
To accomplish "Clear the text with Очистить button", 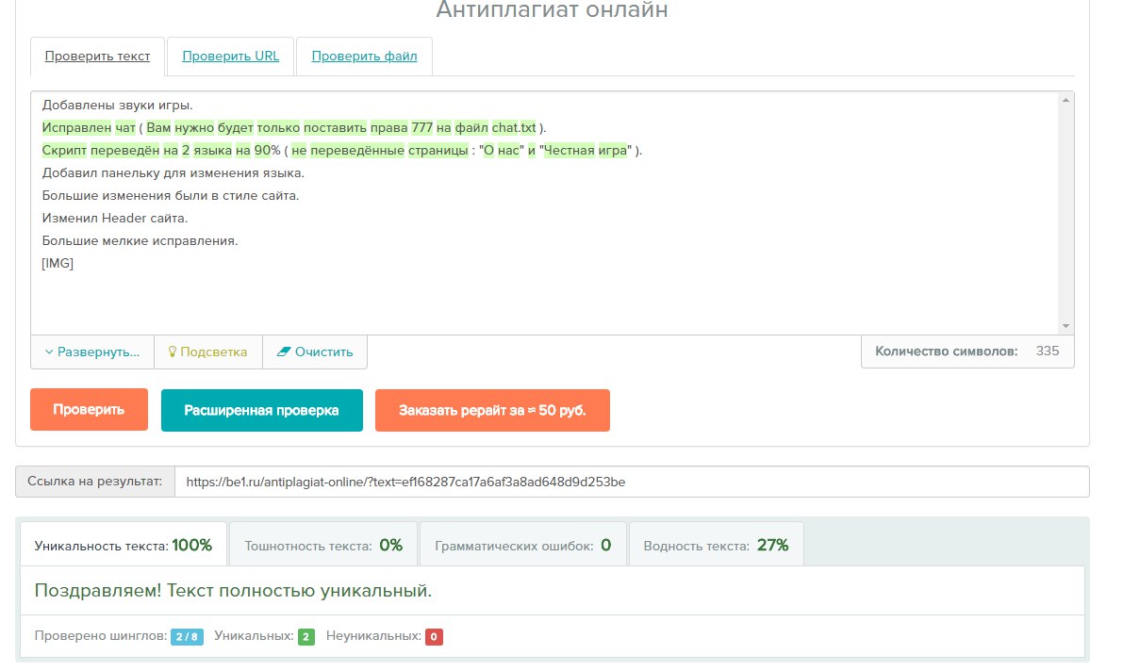I will (x=315, y=352).
